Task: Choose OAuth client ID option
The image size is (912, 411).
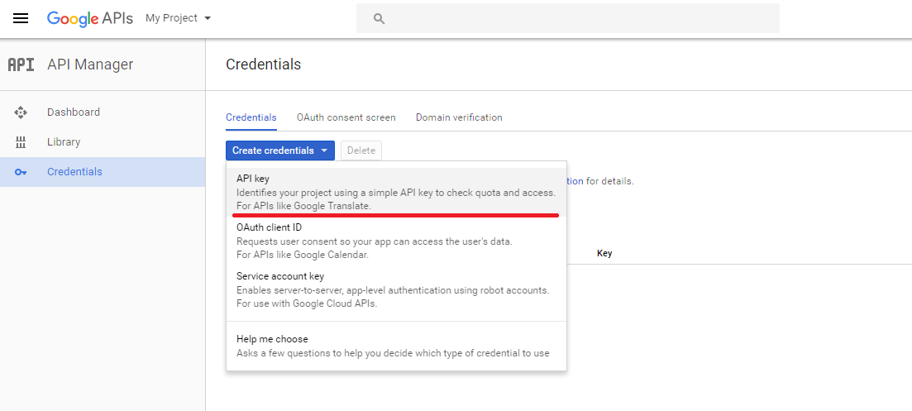Action: (397, 241)
